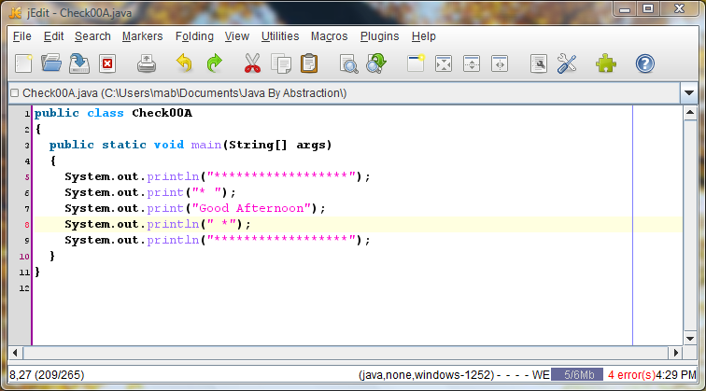The image size is (706, 391).
Task: Open the File menu
Action: (x=22, y=36)
